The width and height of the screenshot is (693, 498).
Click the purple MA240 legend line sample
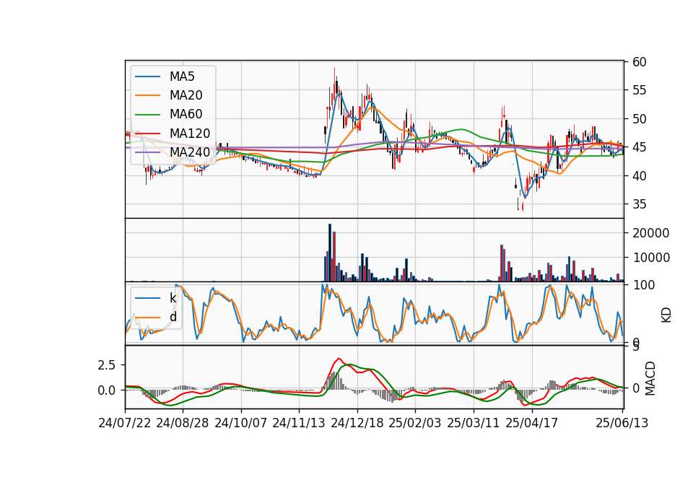147,152
